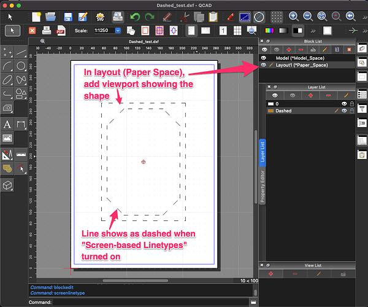Remove layer with the red minus

(328, 95)
